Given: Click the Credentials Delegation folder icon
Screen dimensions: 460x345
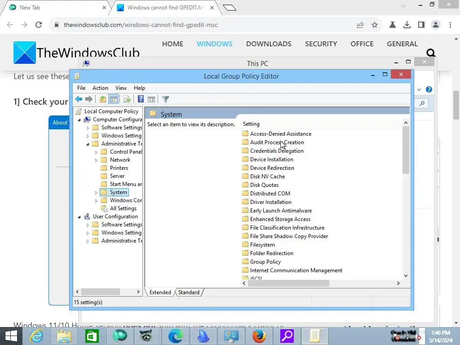Looking at the screenshot, I should [245, 150].
